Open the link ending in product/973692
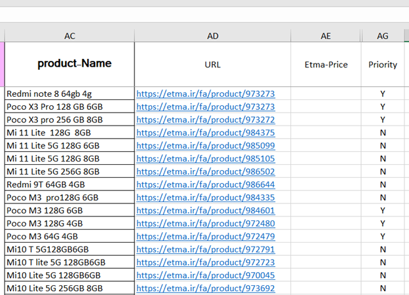 coord(206,288)
